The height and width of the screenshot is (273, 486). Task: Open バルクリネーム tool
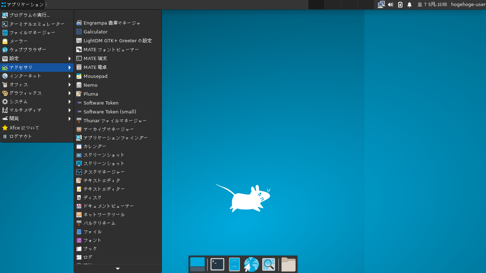[x=117, y=223]
